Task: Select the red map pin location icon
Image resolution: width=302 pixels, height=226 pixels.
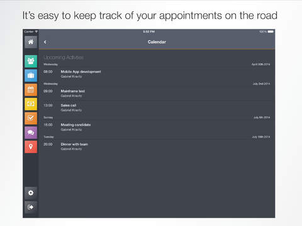Action: pyautogui.click(x=31, y=147)
